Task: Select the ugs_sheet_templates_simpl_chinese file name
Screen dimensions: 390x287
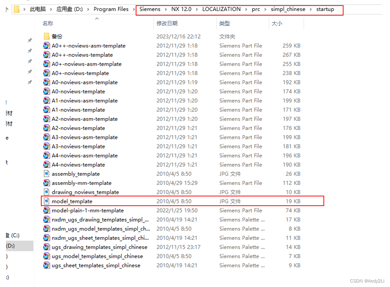Action: (96, 265)
